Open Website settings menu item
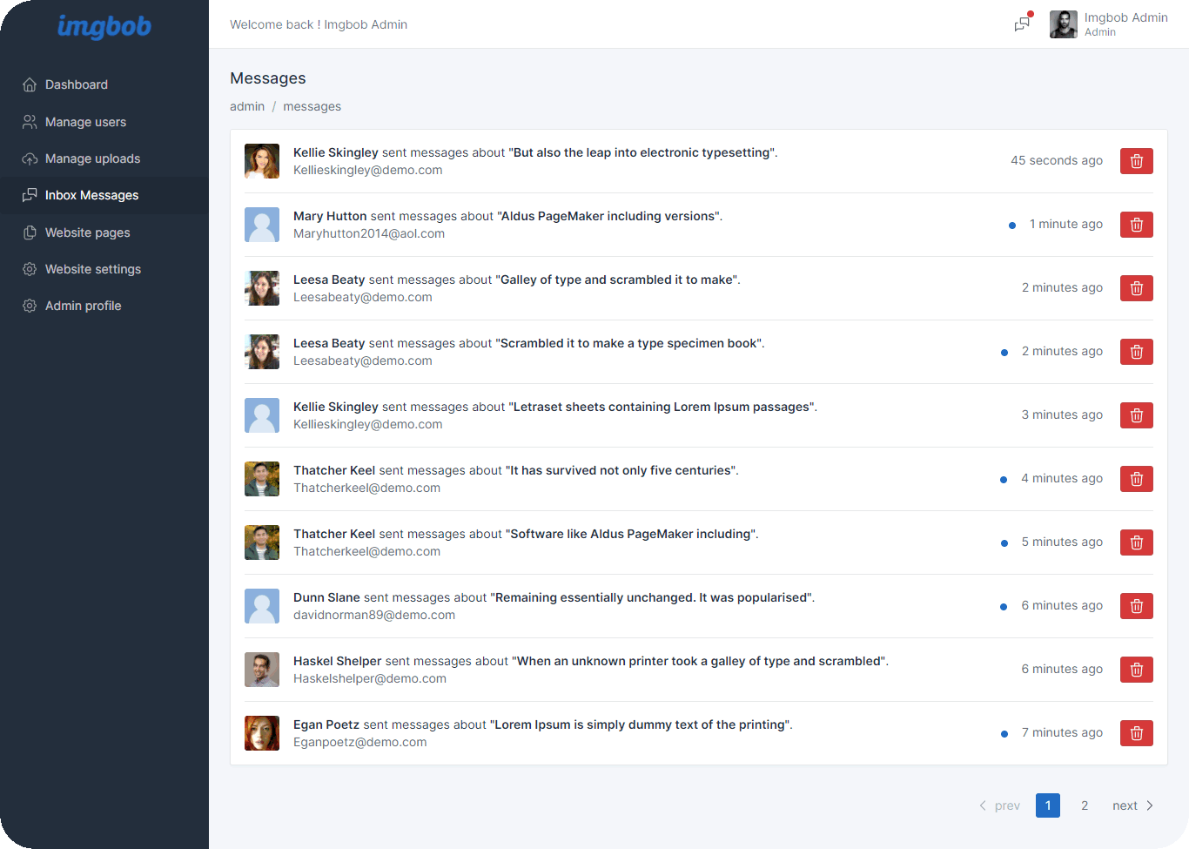 (x=104, y=269)
